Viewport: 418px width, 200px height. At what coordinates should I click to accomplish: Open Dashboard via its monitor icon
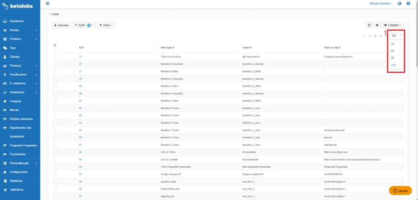tap(5, 21)
